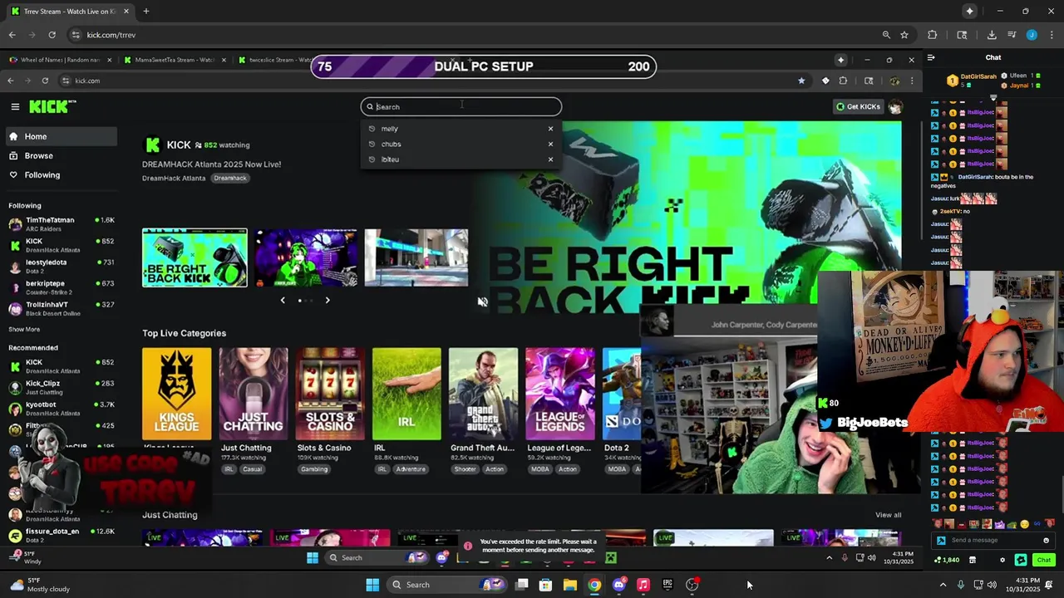Select the building exterior stream thumbnail
The image size is (1064, 598).
pos(416,257)
